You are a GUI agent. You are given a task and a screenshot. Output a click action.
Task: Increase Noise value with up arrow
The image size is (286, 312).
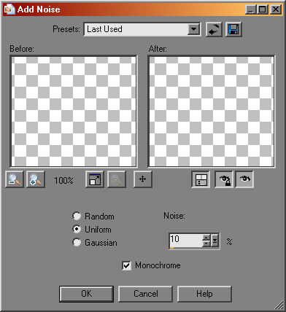[x=206, y=238]
